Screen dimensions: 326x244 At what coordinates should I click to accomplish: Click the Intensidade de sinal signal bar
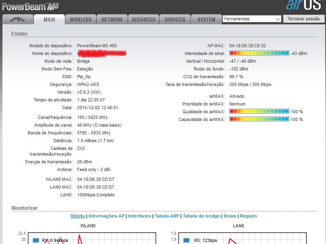[259, 53]
